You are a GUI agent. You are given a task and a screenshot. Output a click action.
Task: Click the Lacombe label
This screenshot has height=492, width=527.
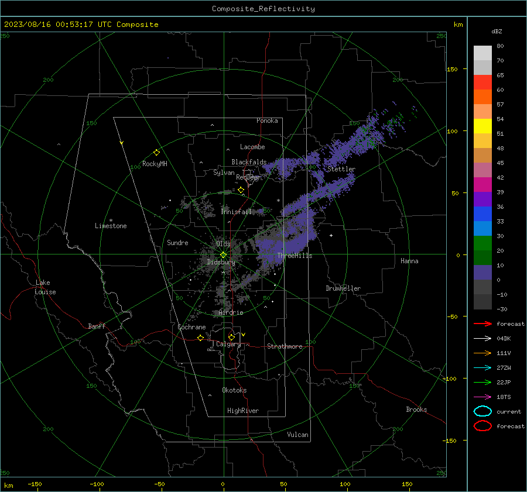point(252,147)
